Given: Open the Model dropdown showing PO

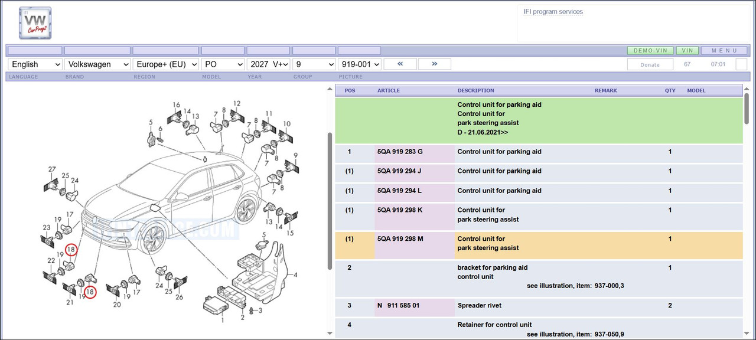Looking at the screenshot, I should pos(223,64).
